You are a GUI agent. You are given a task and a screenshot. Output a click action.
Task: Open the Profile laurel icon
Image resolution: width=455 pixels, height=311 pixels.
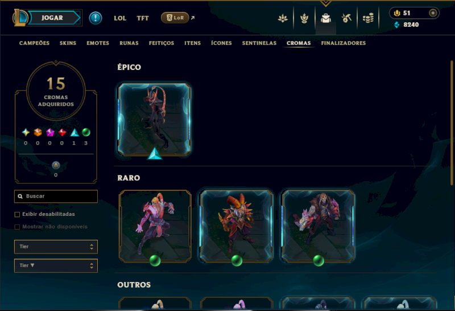tap(304, 18)
